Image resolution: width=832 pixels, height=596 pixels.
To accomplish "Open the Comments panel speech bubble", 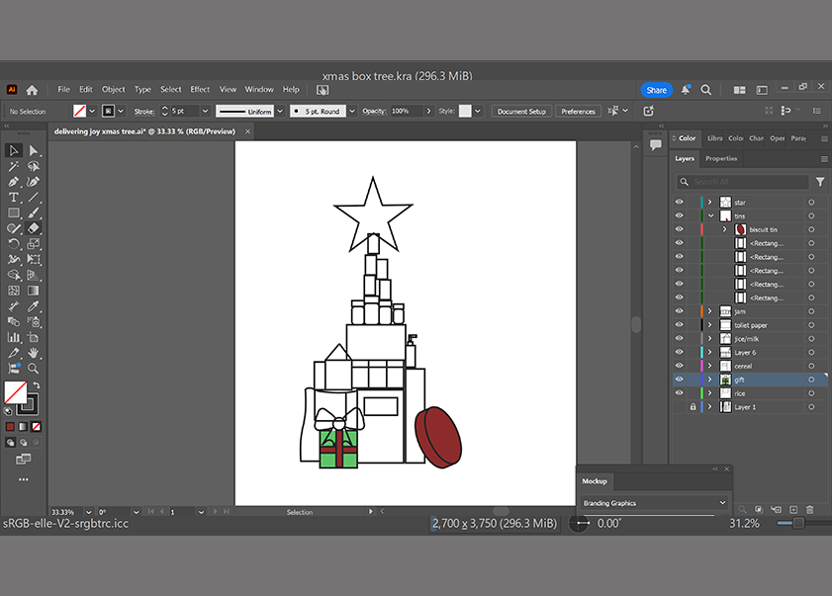I will pyautogui.click(x=655, y=144).
